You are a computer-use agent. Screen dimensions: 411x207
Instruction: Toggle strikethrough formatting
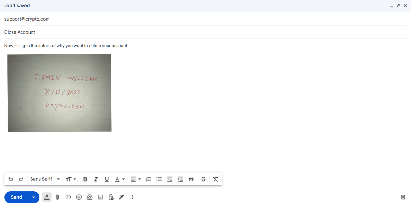click(x=203, y=179)
